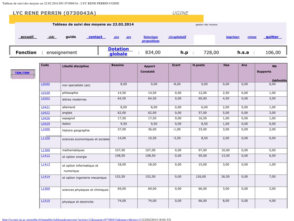Open discipline code L1300
294x221 pixels.
[x=45, y=150]
